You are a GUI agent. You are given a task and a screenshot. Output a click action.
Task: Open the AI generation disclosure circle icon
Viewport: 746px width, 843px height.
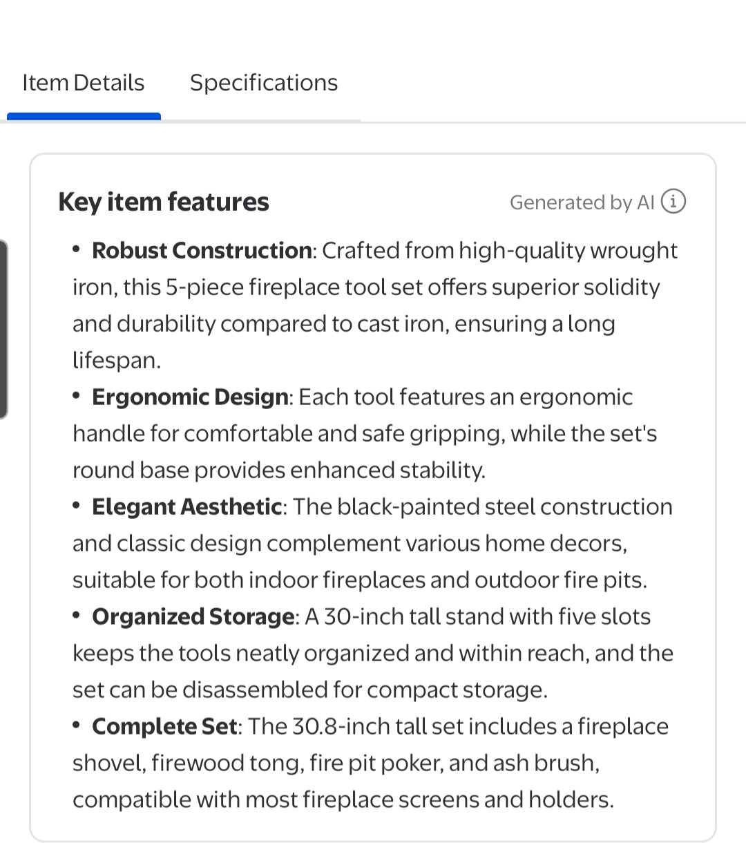click(673, 202)
